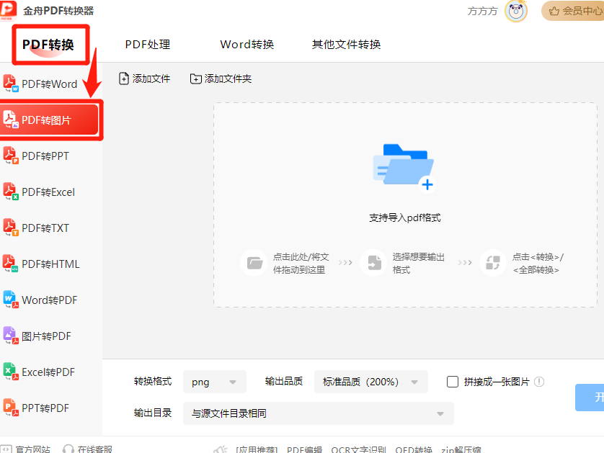Select PDF转HTML text in sidebar
Viewport: 604px width, 453px height.
click(51, 264)
